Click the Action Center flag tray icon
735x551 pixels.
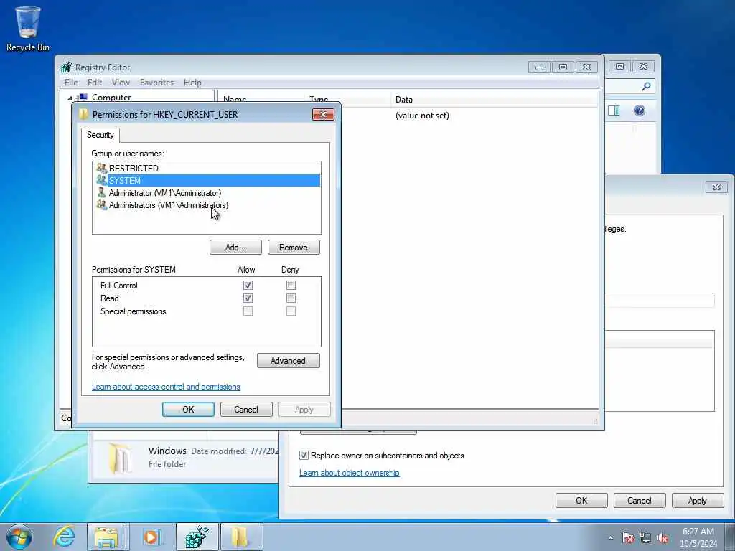point(628,538)
